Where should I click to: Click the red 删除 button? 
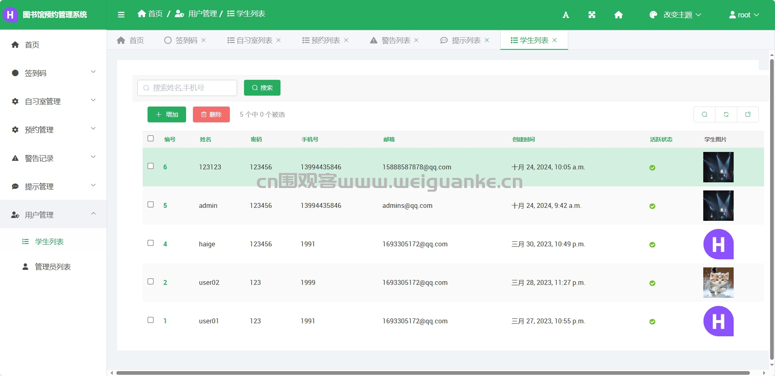pyautogui.click(x=211, y=114)
